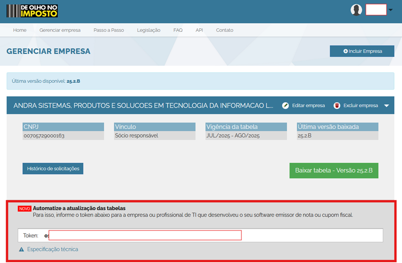Click the GERENCIAR EMPRESA page heading
Viewport: 402px width, 263px height.
pyautogui.click(x=49, y=51)
